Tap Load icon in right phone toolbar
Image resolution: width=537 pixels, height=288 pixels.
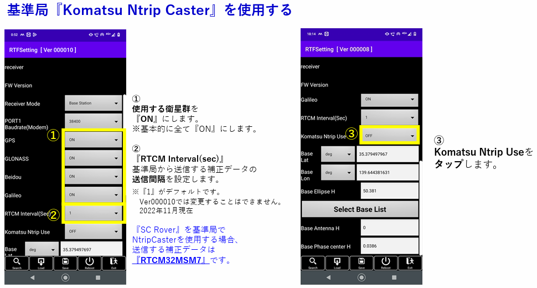[x=337, y=263]
